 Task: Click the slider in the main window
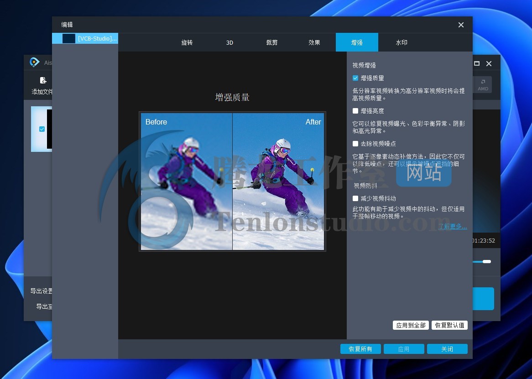point(482,261)
